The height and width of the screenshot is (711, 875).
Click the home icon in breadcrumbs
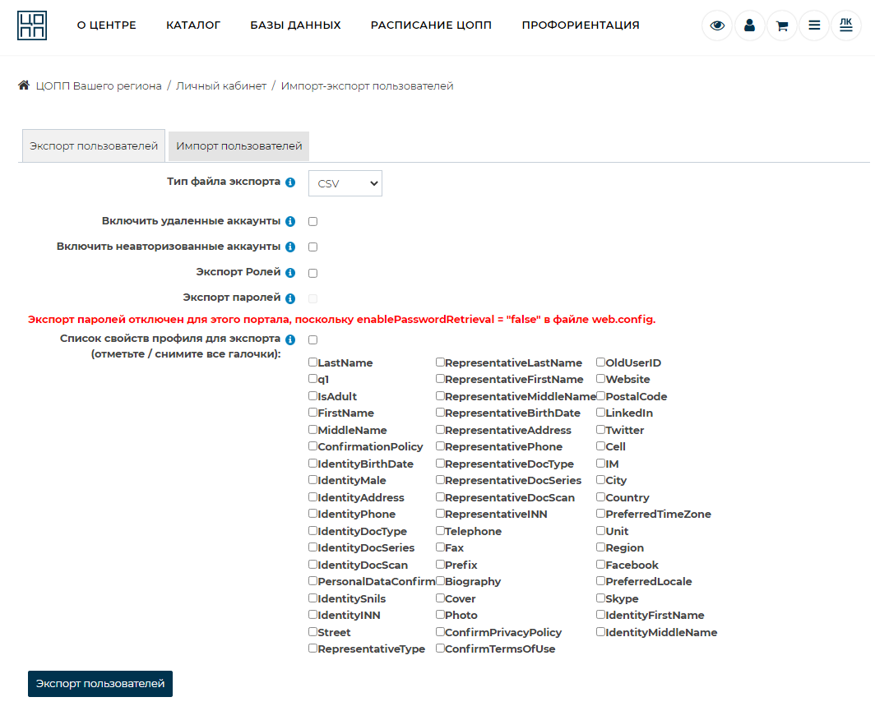tap(24, 85)
